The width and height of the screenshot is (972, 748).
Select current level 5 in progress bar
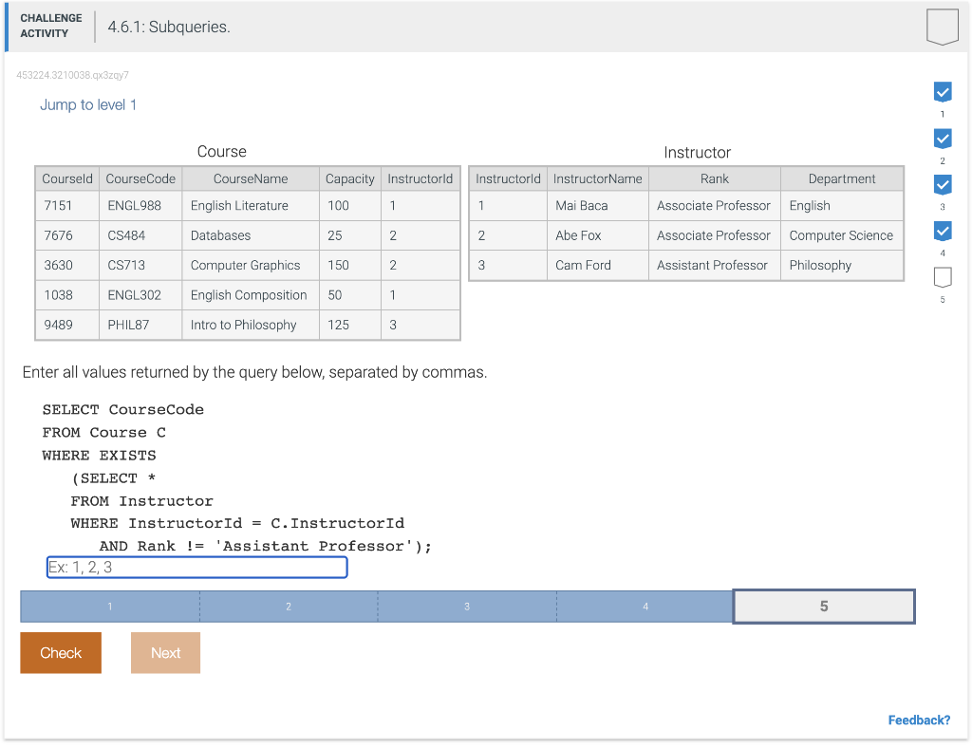[x=824, y=606]
